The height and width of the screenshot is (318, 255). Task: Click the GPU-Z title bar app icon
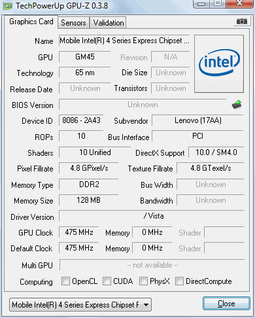click(x=8, y=6)
